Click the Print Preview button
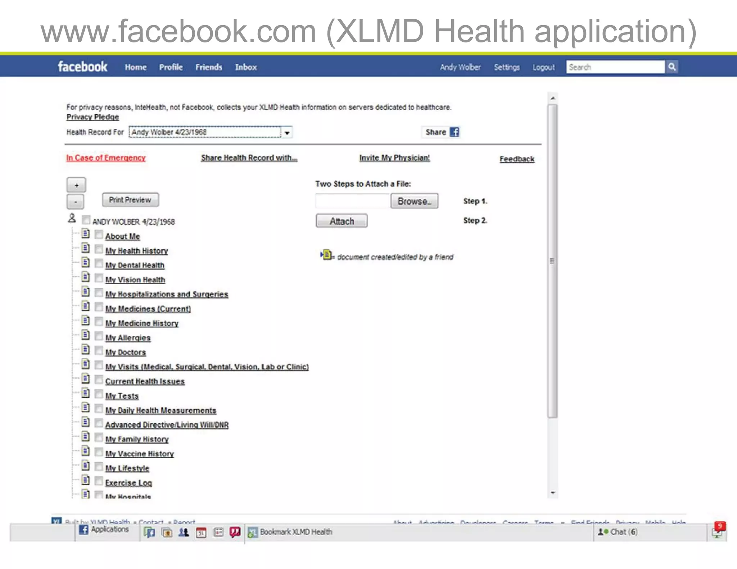The width and height of the screenshot is (737, 569). tap(130, 200)
